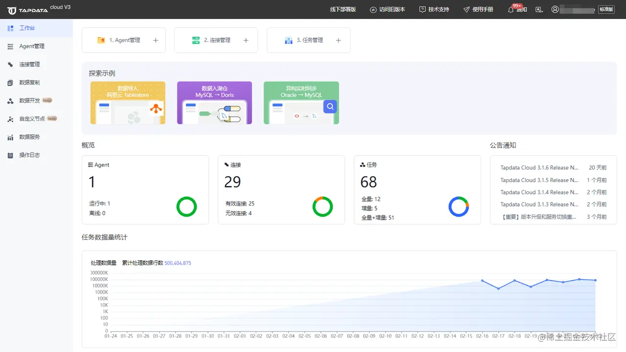Open 连接管理 from the sidebar
The width and height of the screenshot is (626, 352).
pos(36,64)
